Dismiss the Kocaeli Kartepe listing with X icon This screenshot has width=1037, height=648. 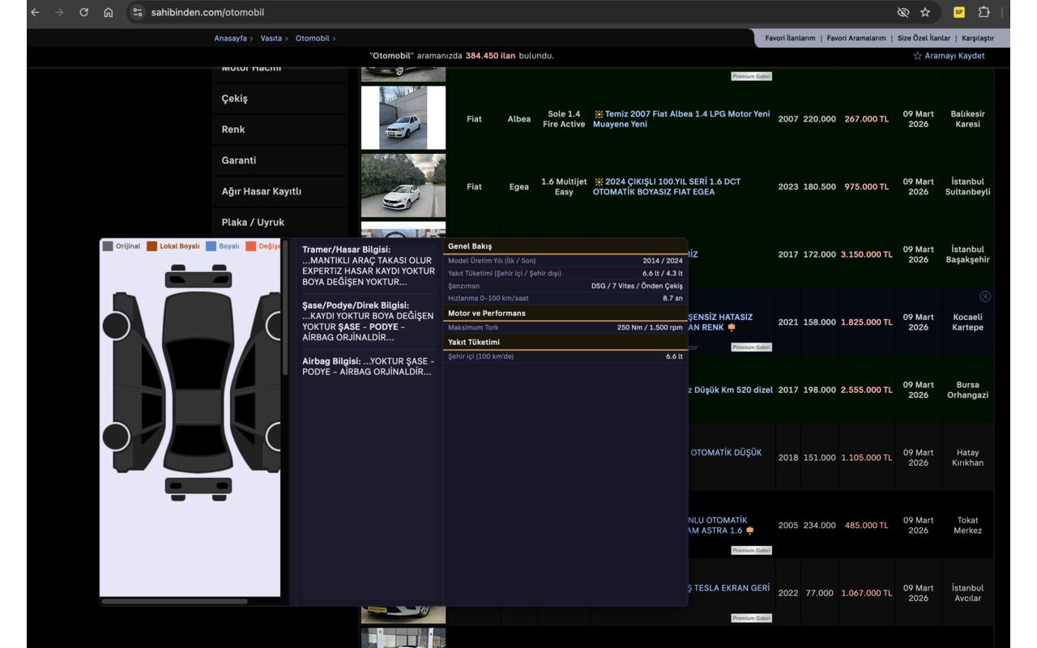click(x=985, y=296)
